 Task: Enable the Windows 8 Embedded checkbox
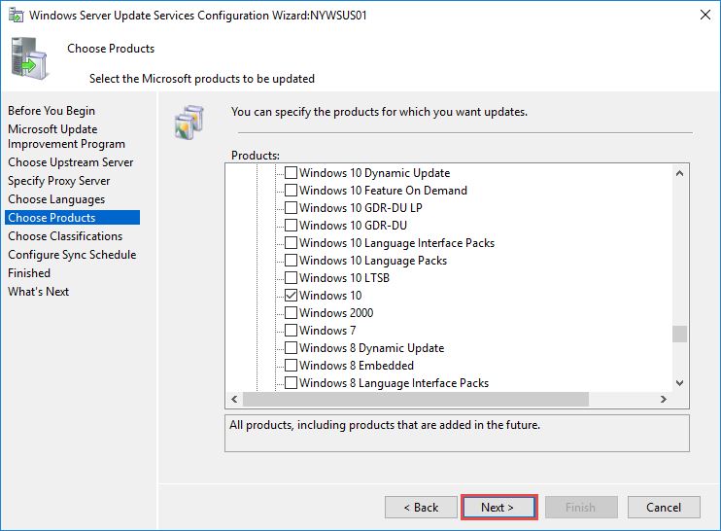coord(291,366)
